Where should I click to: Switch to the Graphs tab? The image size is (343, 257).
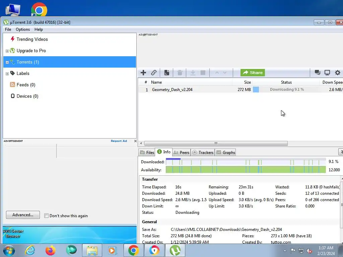pyautogui.click(x=226, y=152)
